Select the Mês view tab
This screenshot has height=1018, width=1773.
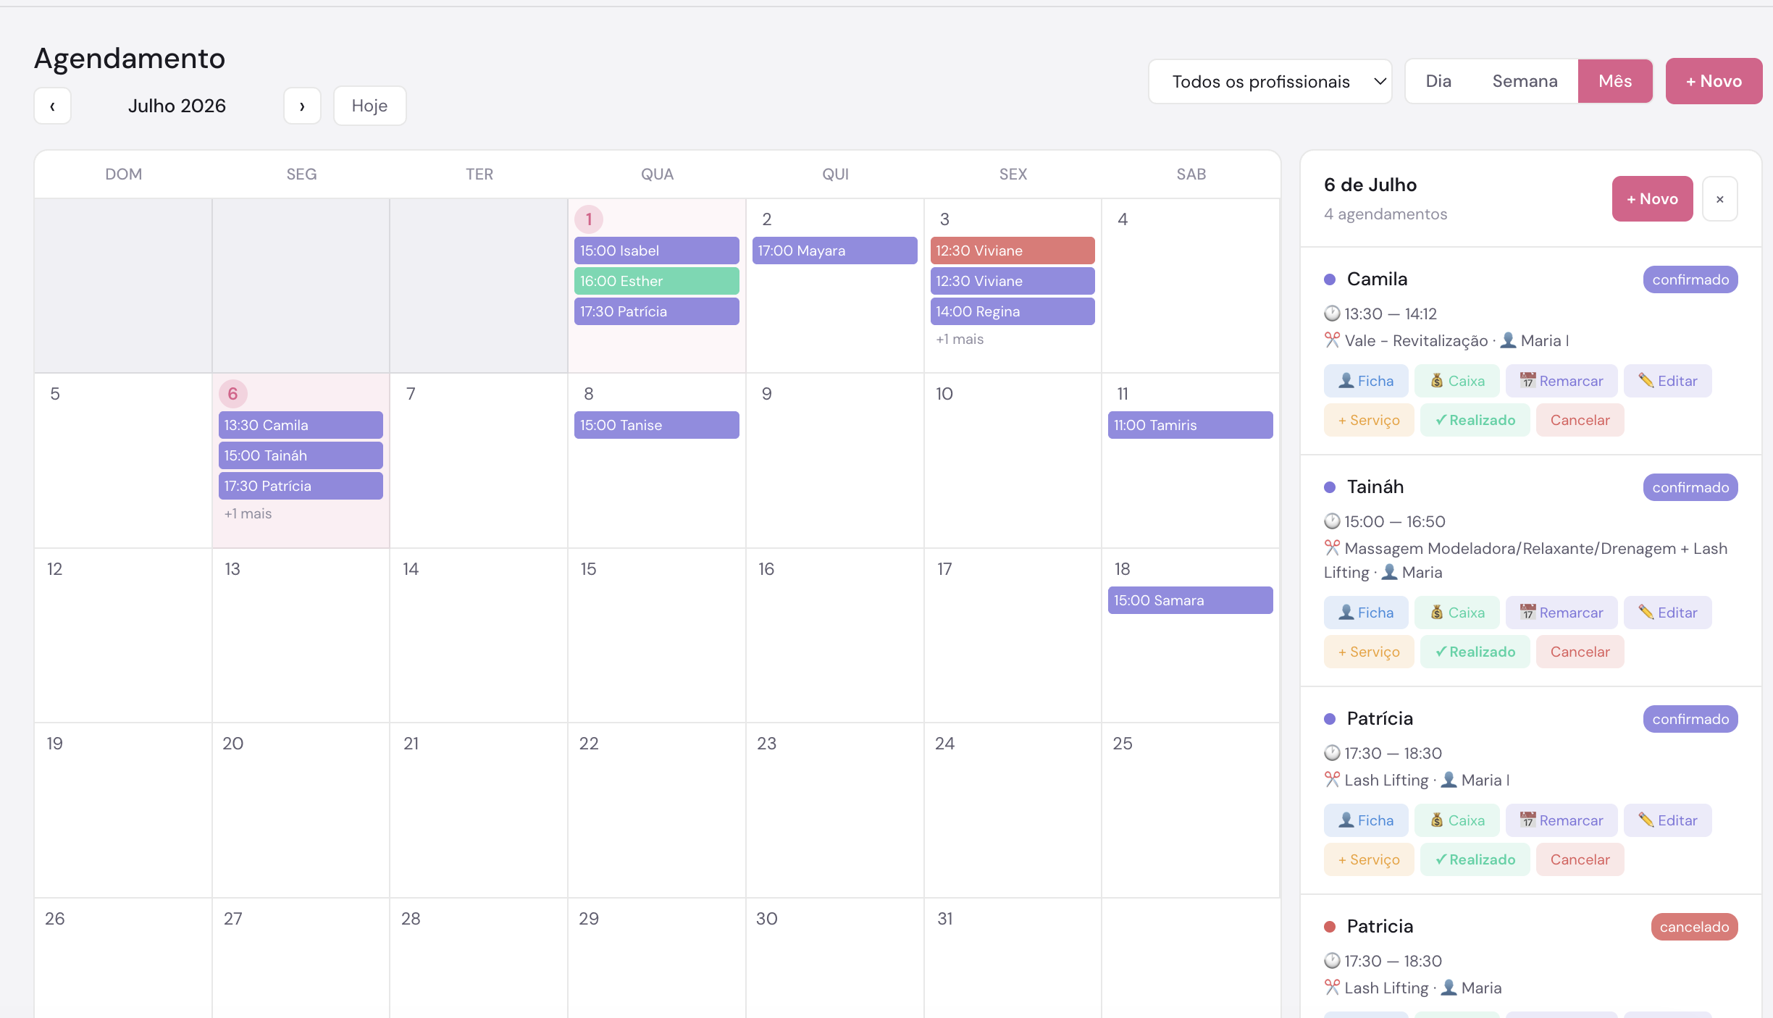pyautogui.click(x=1615, y=81)
